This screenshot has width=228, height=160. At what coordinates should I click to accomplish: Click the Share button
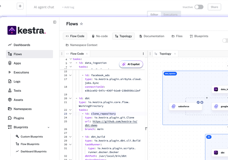[214, 7]
